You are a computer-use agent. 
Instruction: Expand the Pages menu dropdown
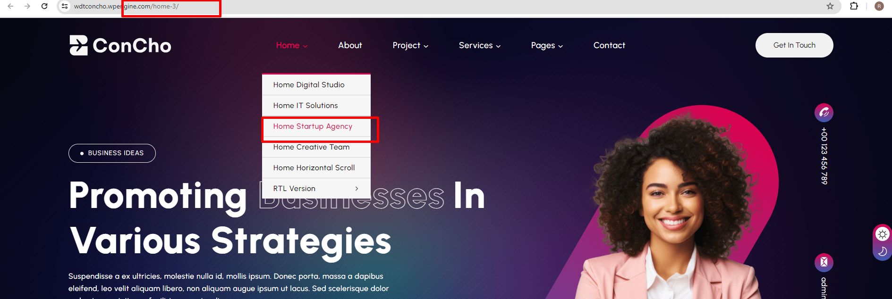pos(547,45)
